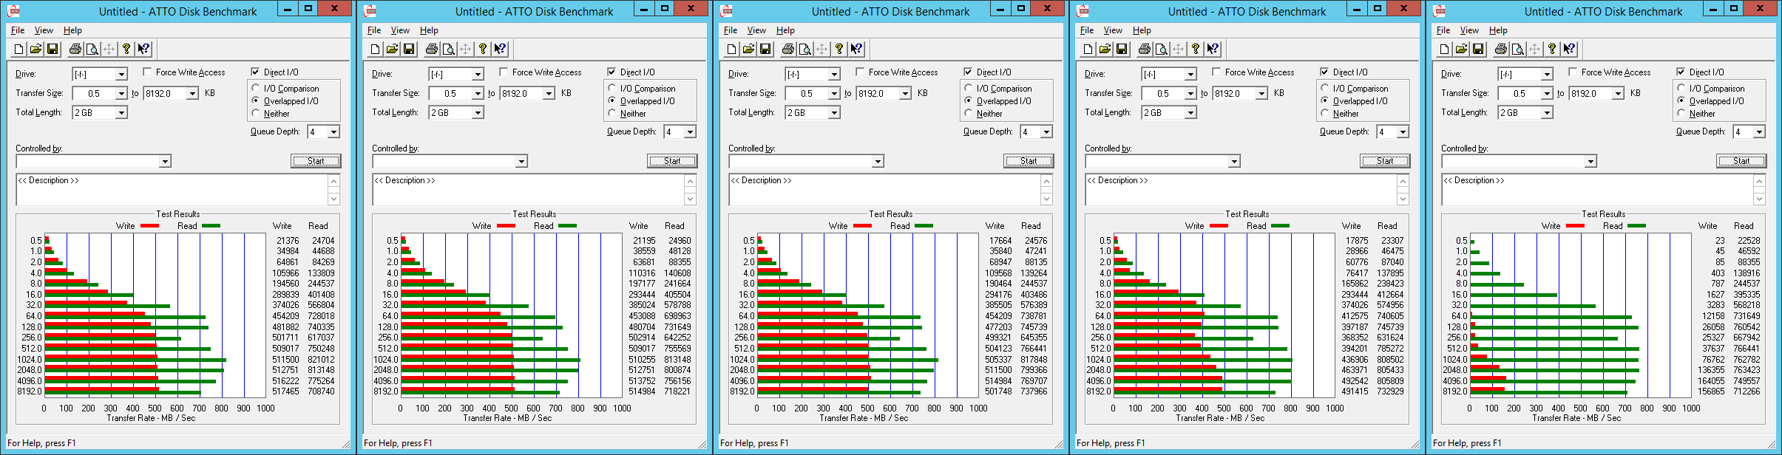Click red Write legend swatch in third window

pyautogui.click(x=862, y=226)
